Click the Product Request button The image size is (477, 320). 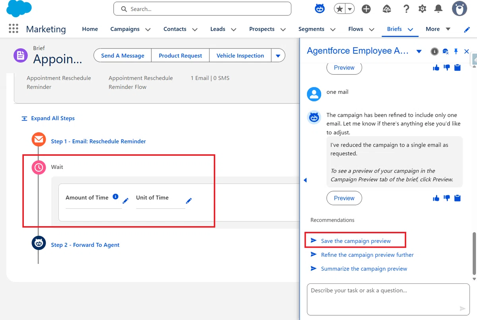point(180,56)
